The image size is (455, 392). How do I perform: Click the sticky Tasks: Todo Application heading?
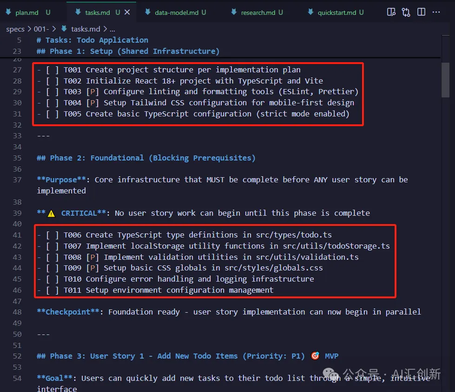pos(92,40)
